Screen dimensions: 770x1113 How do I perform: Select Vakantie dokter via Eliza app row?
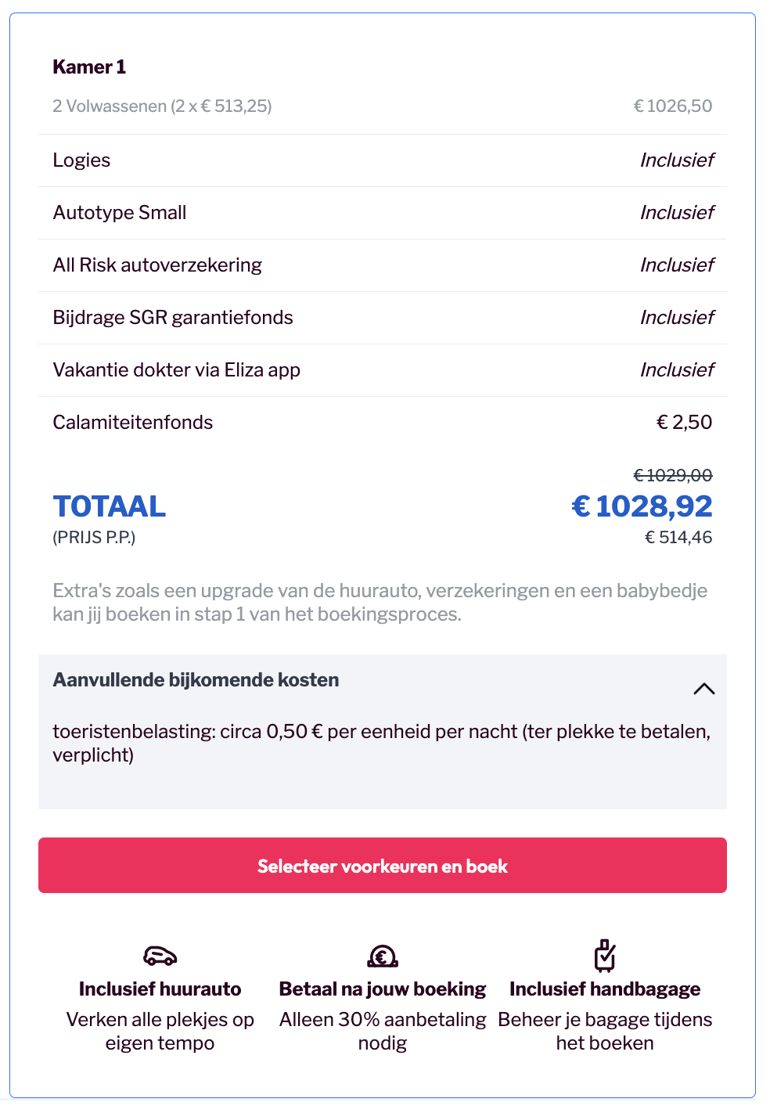point(383,370)
